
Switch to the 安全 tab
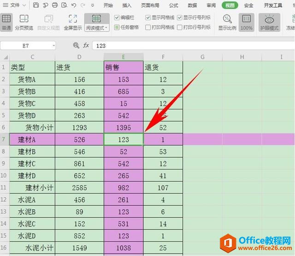point(248,5)
